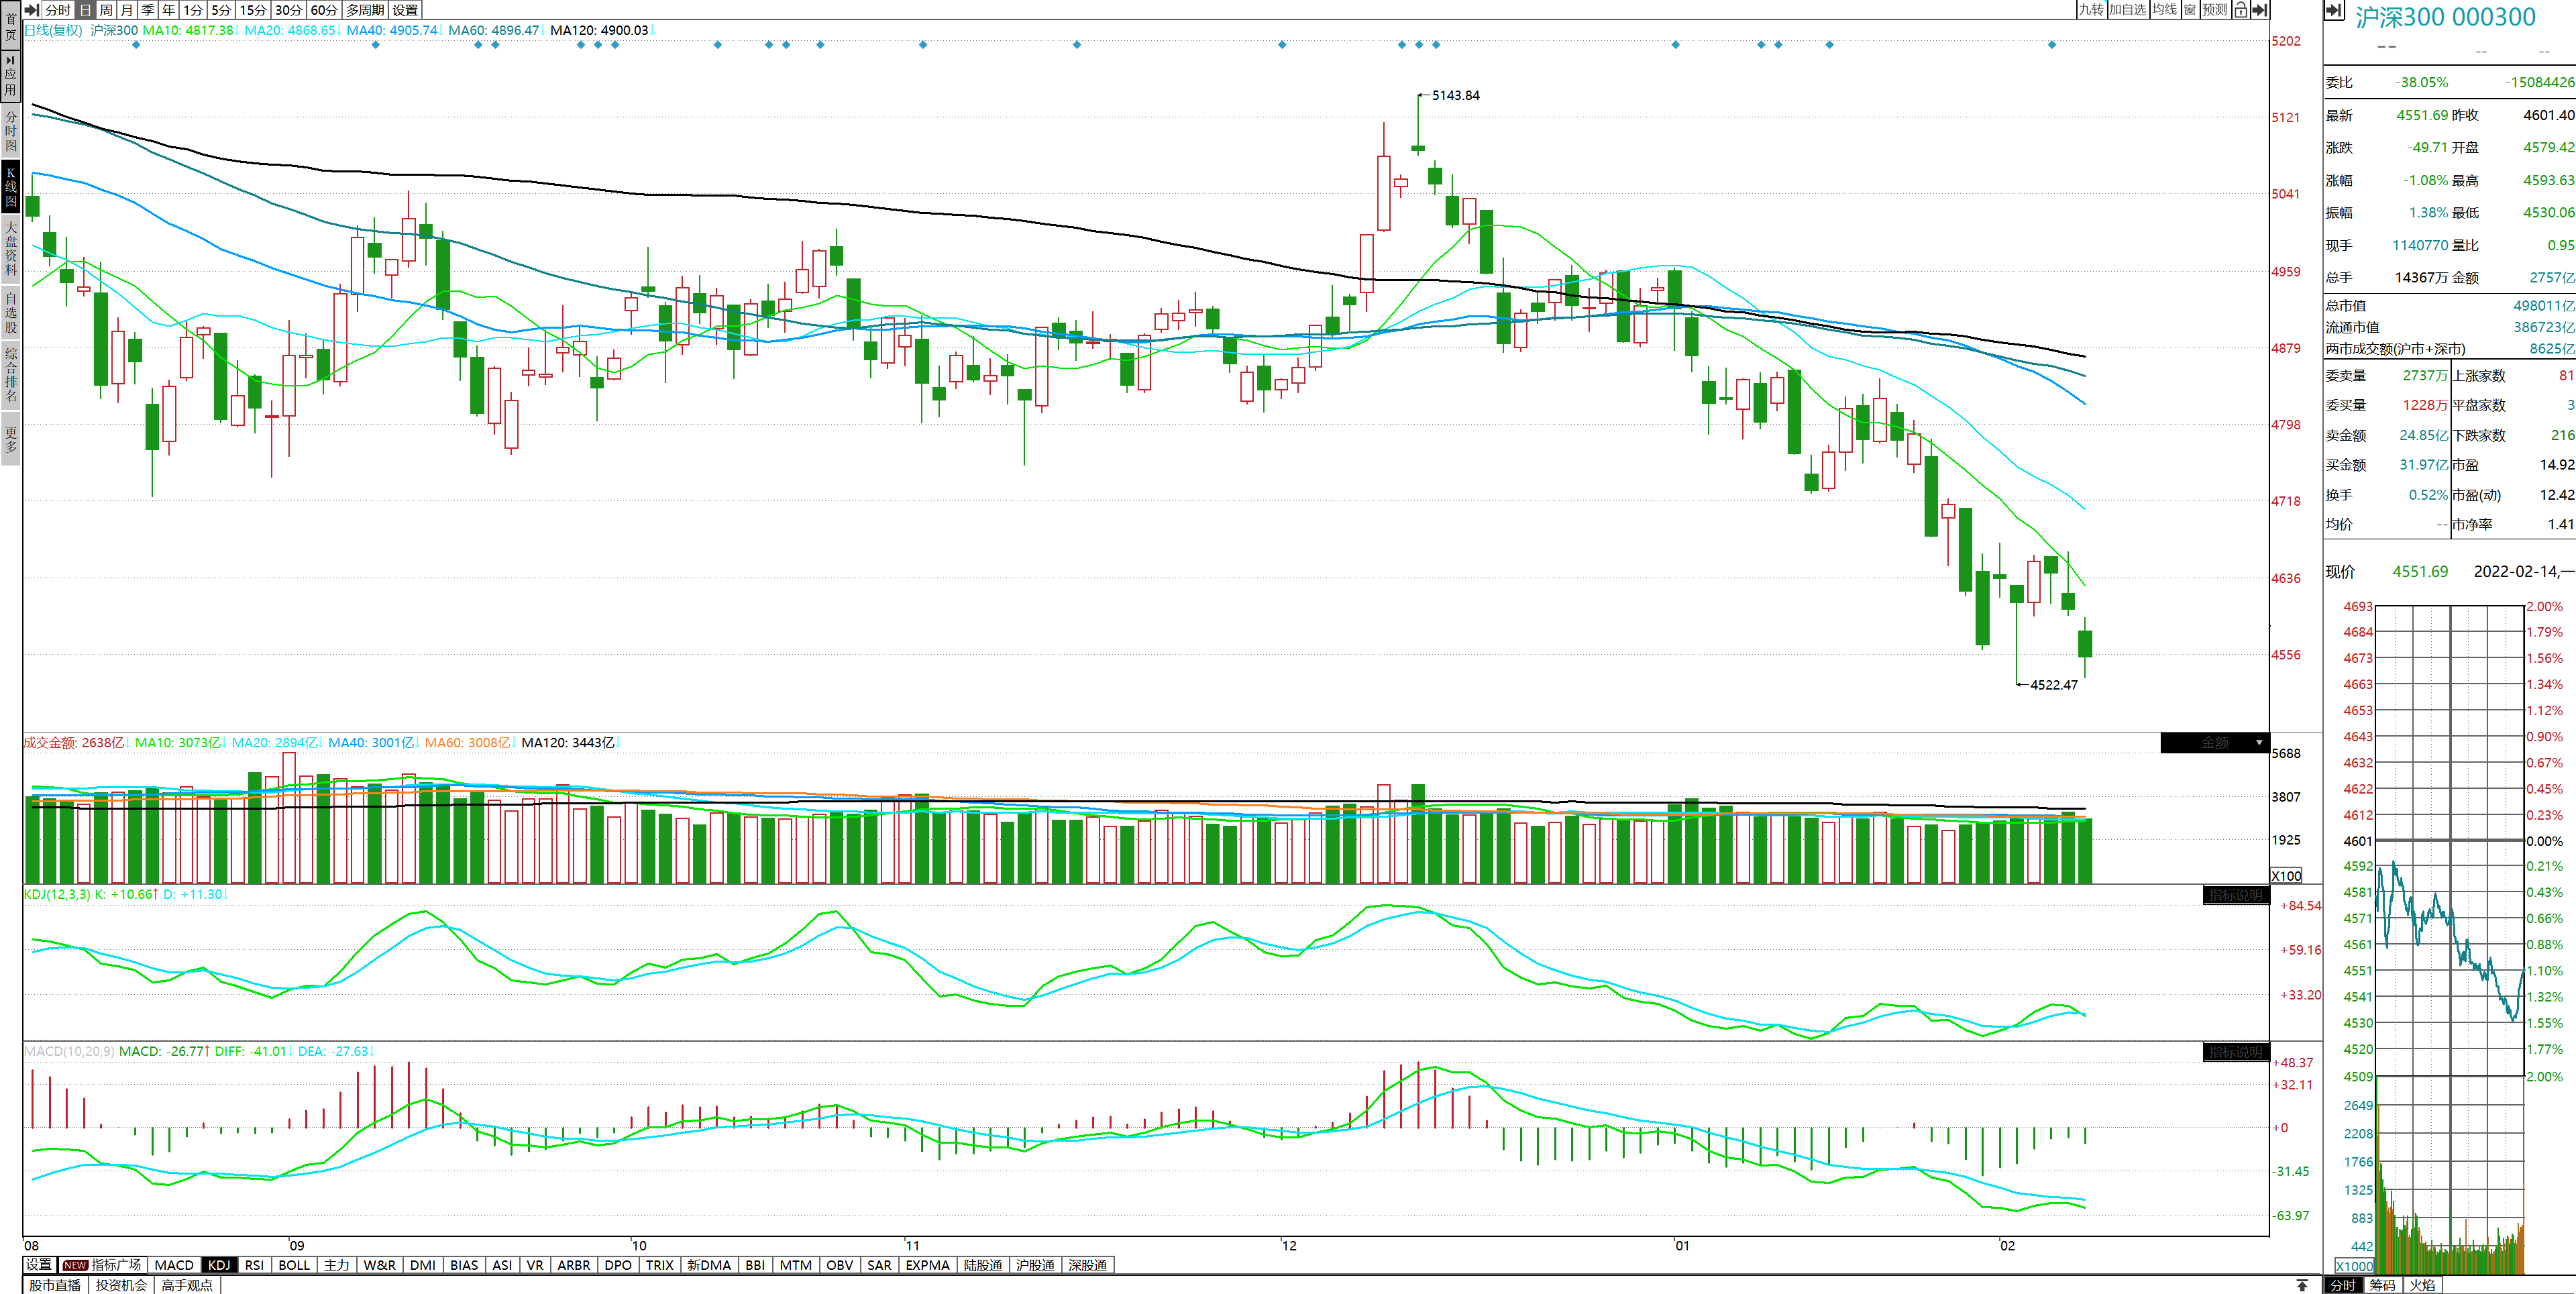This screenshot has height=1294, width=2576.
Task: Switch chart period to 60分
Action: pos(323,9)
